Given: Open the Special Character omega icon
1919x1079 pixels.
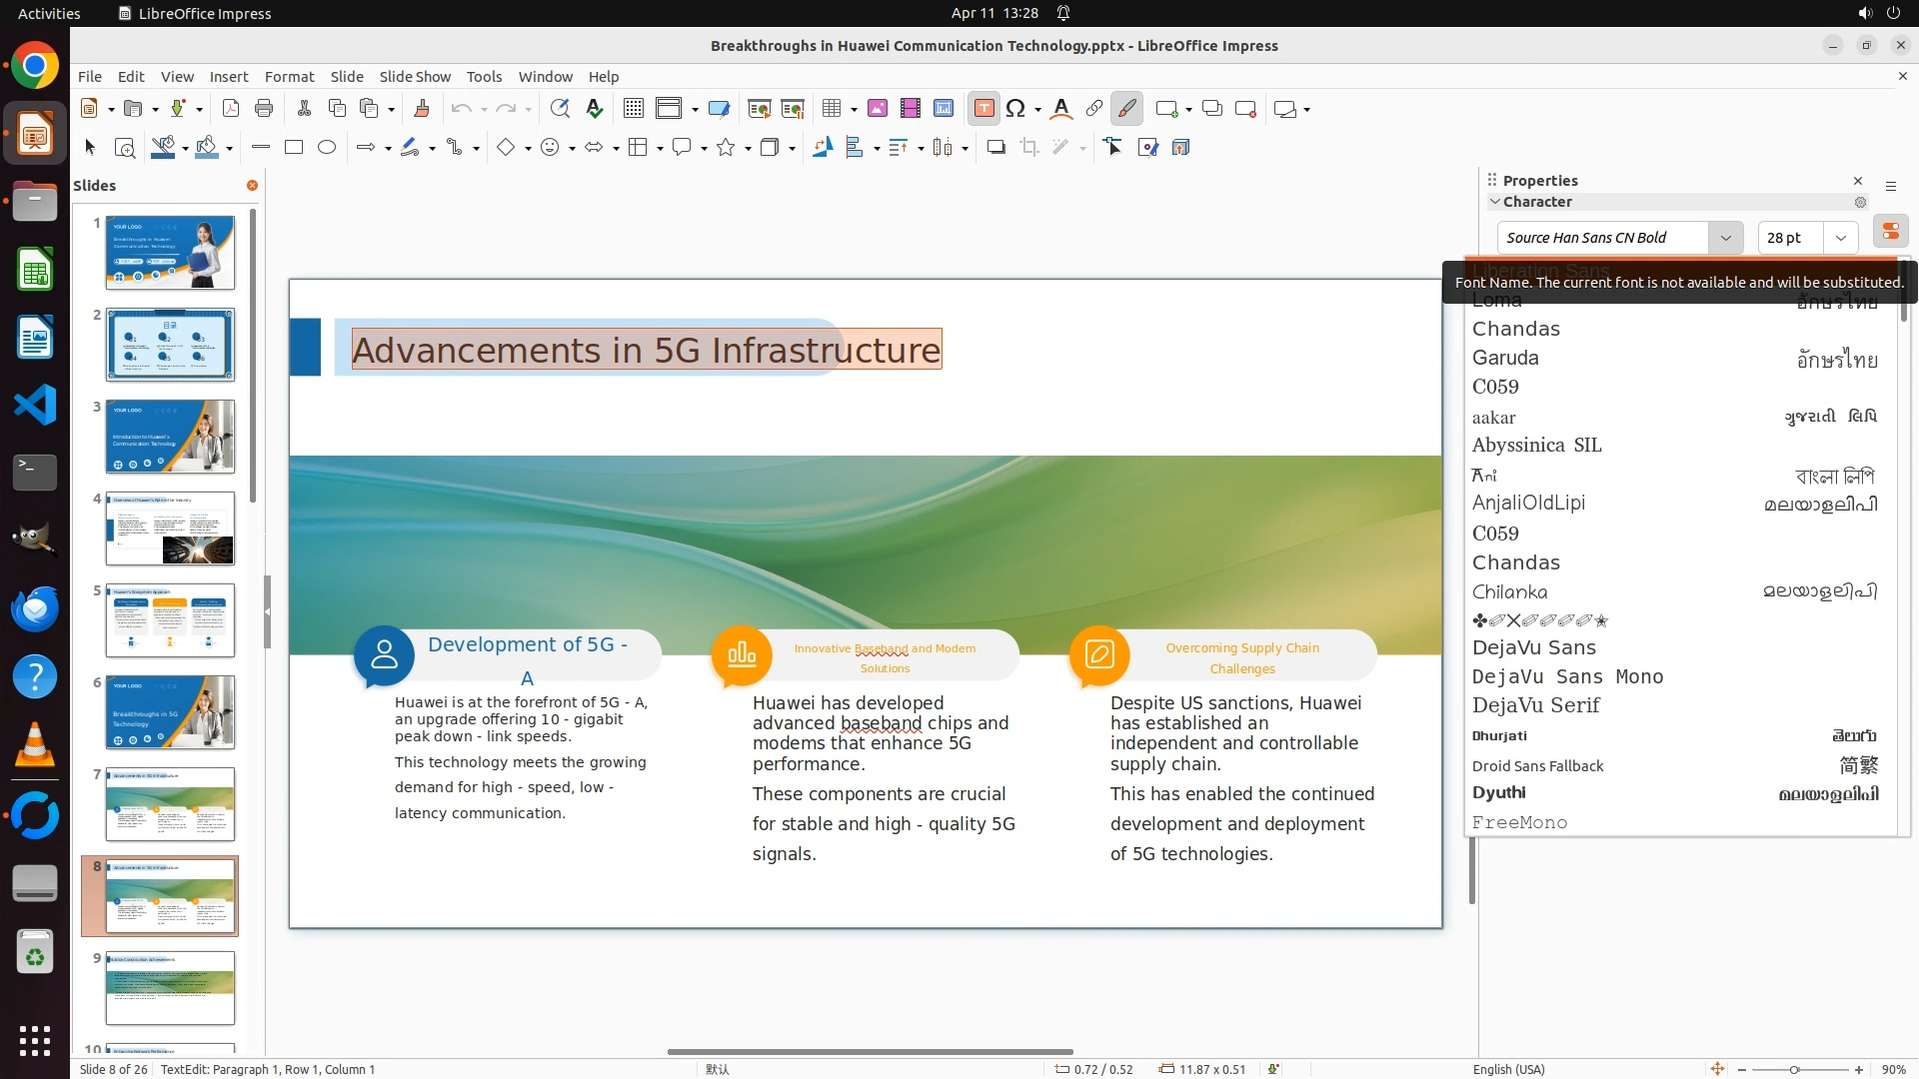Looking at the screenshot, I should [1015, 109].
